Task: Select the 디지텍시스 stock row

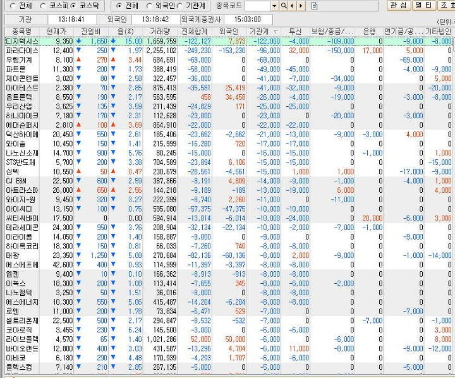Action: pyautogui.click(x=229, y=41)
